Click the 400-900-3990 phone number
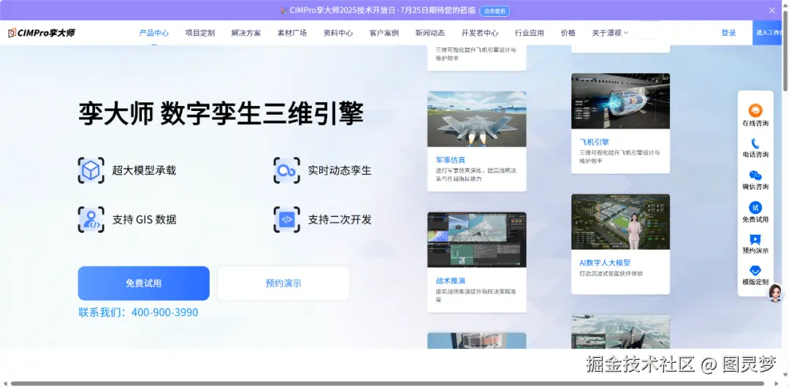Viewport: 789px width, 387px height. [165, 312]
